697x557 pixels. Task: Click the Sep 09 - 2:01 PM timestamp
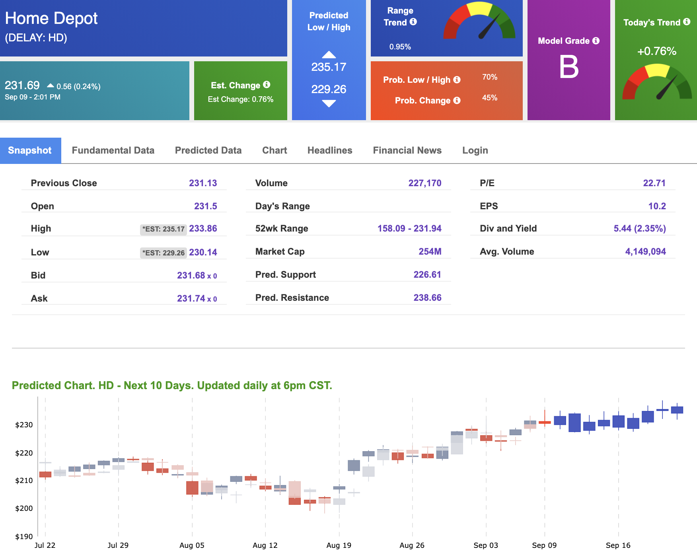point(33,97)
